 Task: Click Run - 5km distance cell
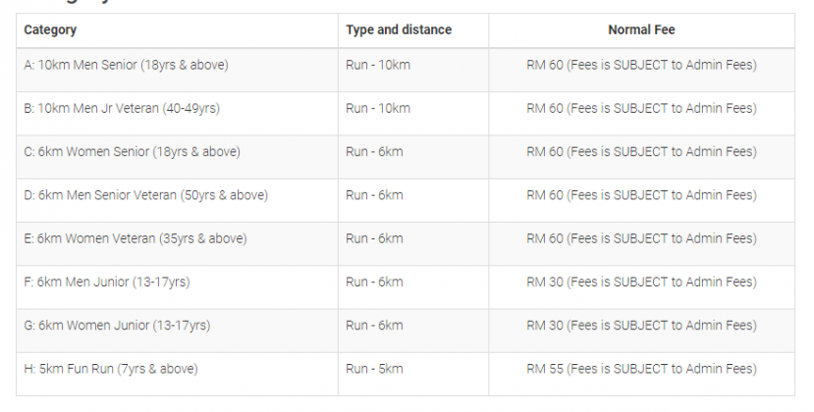tap(374, 369)
